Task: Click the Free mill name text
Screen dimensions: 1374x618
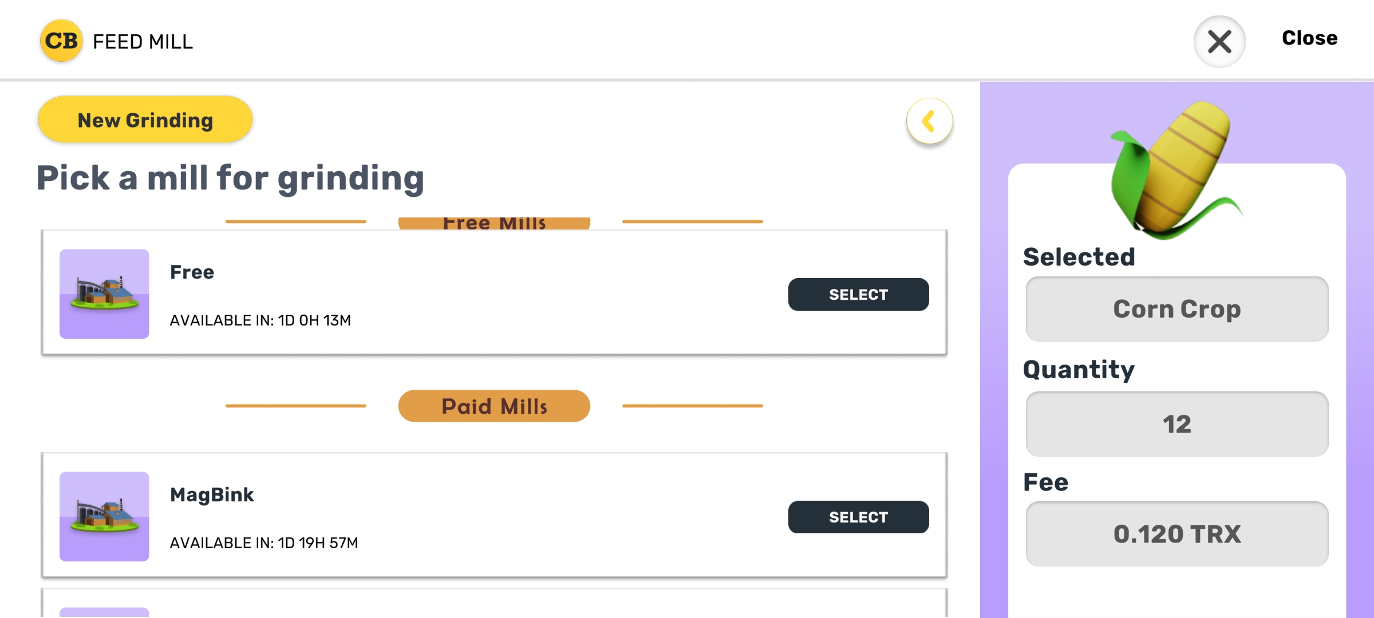Action: click(192, 272)
